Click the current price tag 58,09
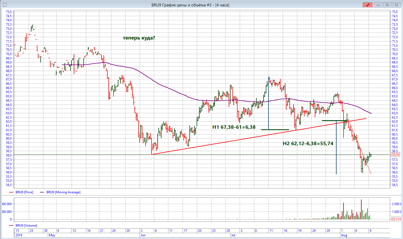The height and width of the screenshot is (239, 403). [x=395, y=155]
